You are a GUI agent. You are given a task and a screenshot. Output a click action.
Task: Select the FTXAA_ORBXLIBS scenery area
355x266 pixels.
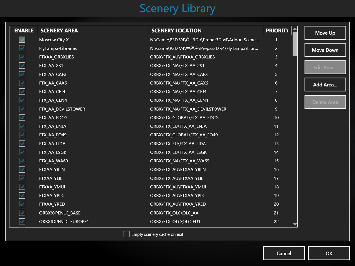pos(57,57)
